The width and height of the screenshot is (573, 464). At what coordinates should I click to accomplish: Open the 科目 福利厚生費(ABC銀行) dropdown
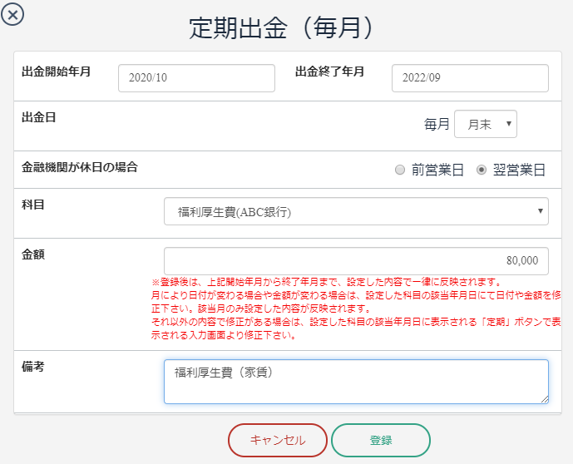[356, 211]
